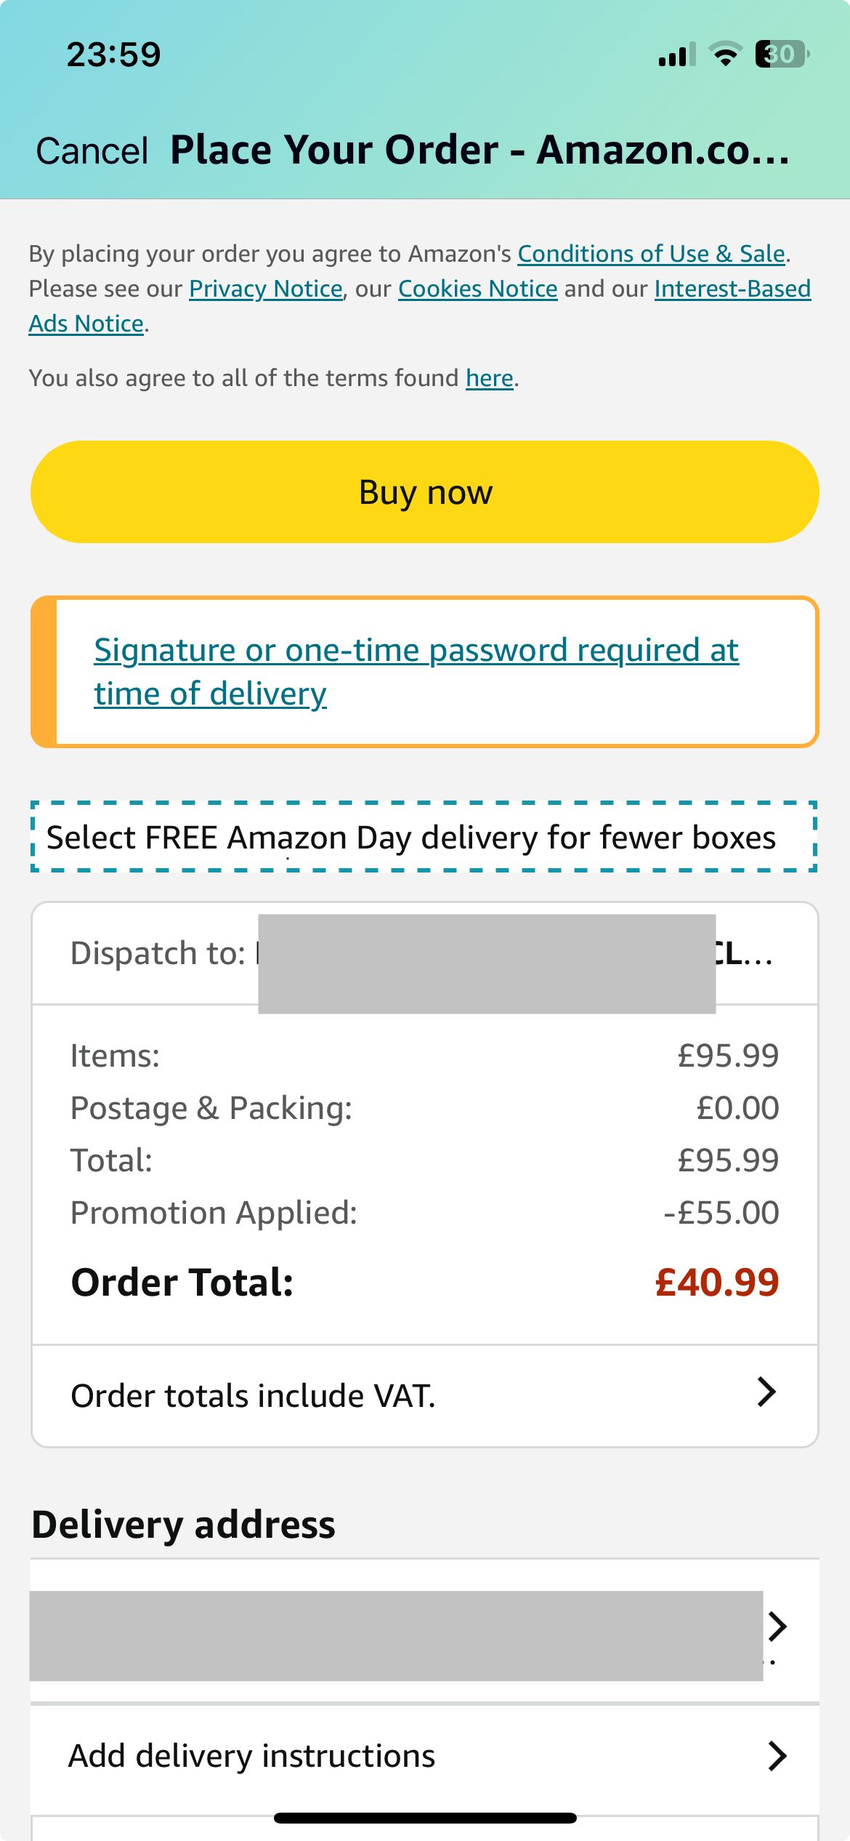Viewport: 850px width, 1841px height.
Task: Open the Privacy Notice link
Action: click(265, 289)
